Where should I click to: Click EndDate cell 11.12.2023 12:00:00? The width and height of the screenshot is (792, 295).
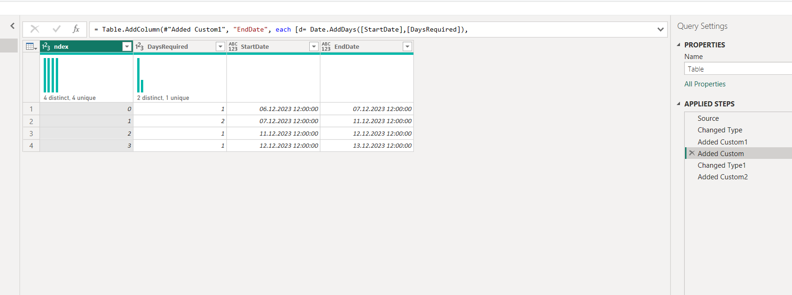click(367, 121)
